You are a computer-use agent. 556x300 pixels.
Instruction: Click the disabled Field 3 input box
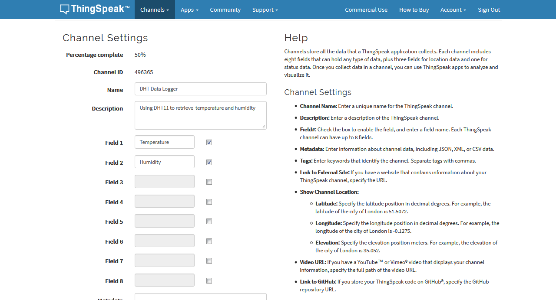[165, 182]
